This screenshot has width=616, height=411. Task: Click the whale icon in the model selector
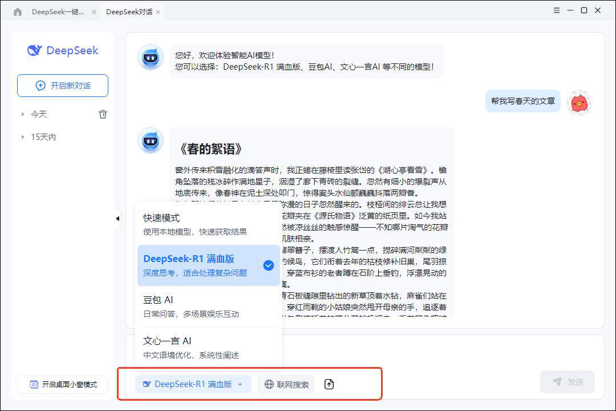pyautogui.click(x=147, y=384)
